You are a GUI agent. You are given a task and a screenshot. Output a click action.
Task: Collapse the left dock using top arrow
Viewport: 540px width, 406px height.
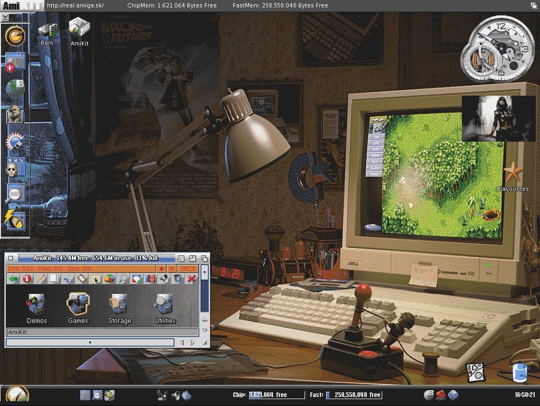[x=5, y=17]
